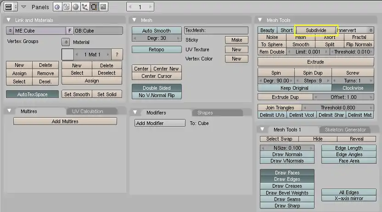Click the frame number field showing 1
Viewport: 382px width, 212px height.
[140, 7]
